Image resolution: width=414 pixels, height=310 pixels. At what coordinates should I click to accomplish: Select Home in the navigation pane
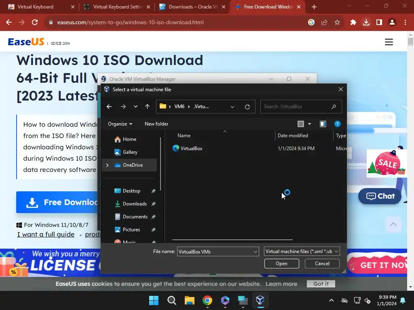click(x=129, y=139)
